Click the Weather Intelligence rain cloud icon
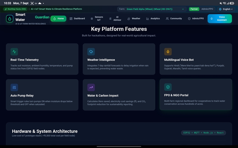This screenshot has height=148, width=238. pyautogui.click(x=91, y=52)
